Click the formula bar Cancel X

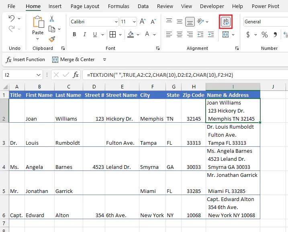point(56,75)
